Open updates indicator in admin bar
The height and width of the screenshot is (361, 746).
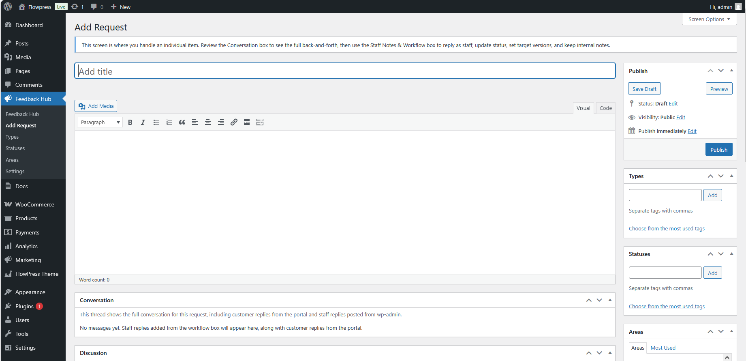[77, 6]
